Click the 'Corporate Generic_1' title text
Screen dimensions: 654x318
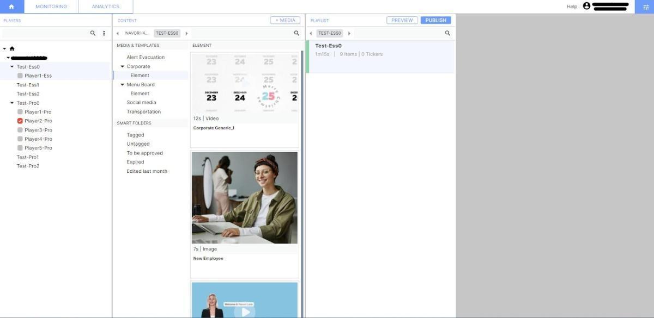(214, 128)
